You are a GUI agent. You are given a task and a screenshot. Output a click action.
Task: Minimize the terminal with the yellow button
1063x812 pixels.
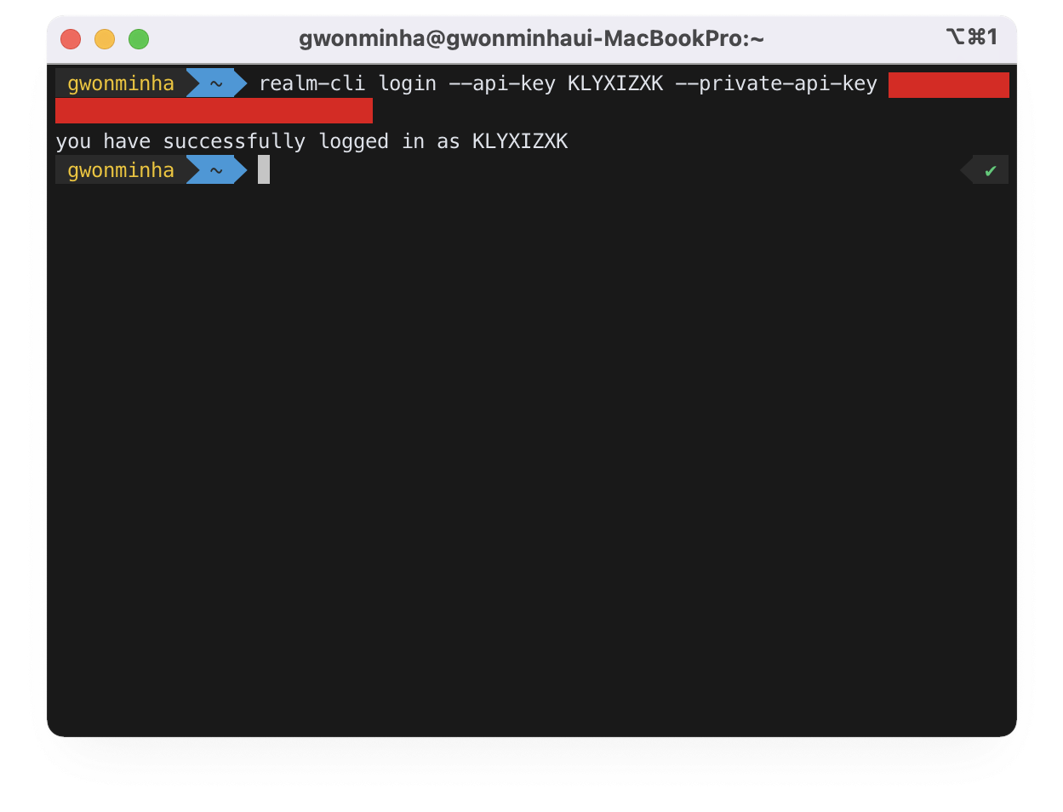coord(105,39)
